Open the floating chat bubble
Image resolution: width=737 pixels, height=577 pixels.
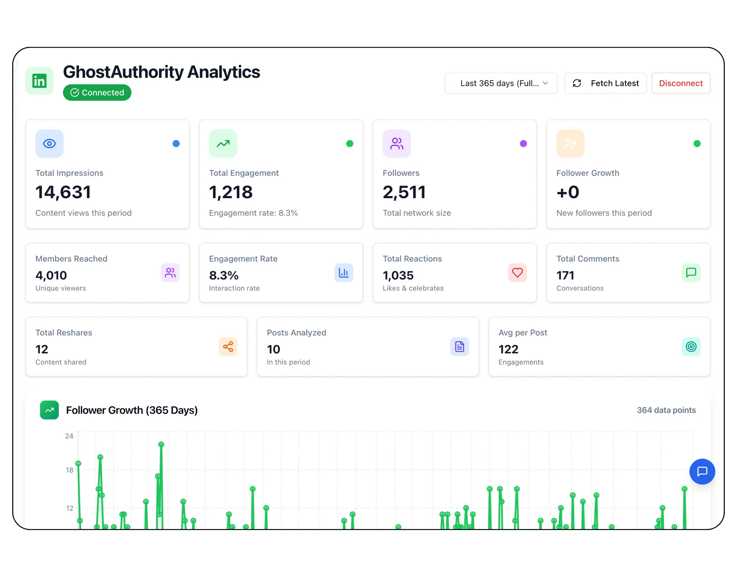point(702,471)
